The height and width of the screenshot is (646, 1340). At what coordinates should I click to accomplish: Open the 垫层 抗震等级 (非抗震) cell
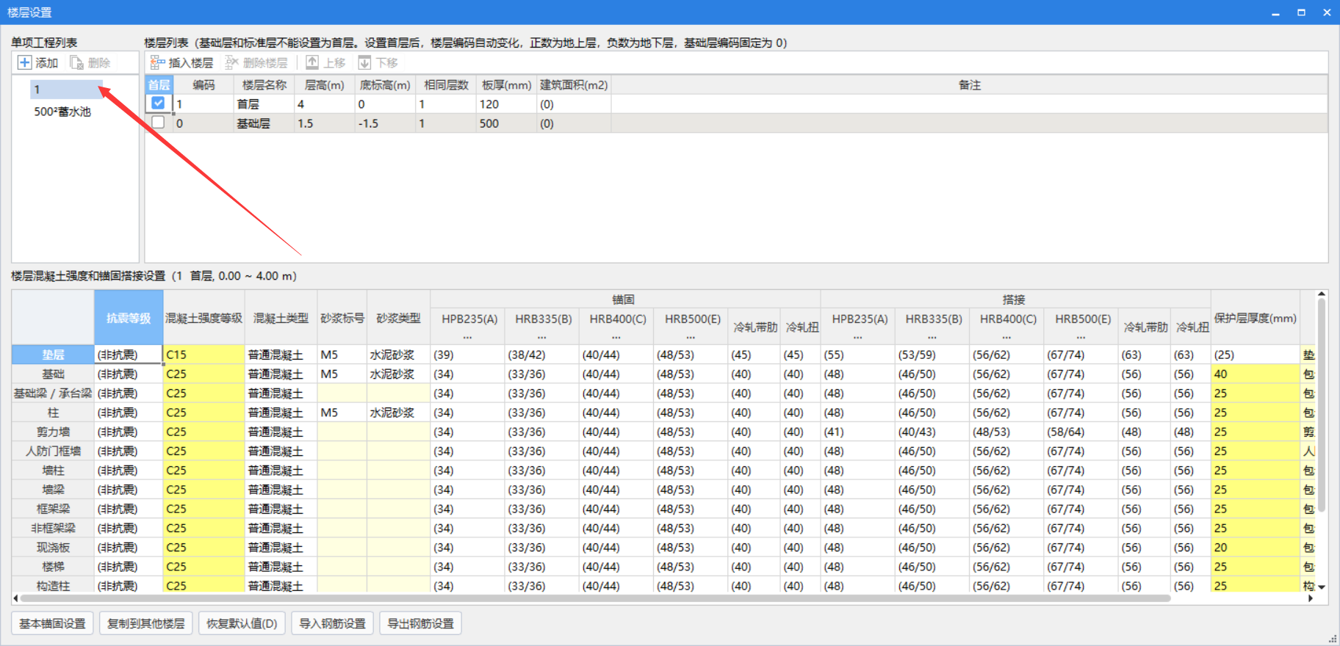coord(129,355)
